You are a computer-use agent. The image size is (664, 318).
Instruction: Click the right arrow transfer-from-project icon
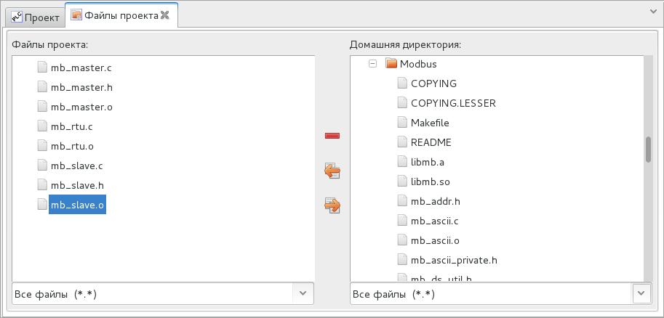pyautogui.click(x=332, y=205)
